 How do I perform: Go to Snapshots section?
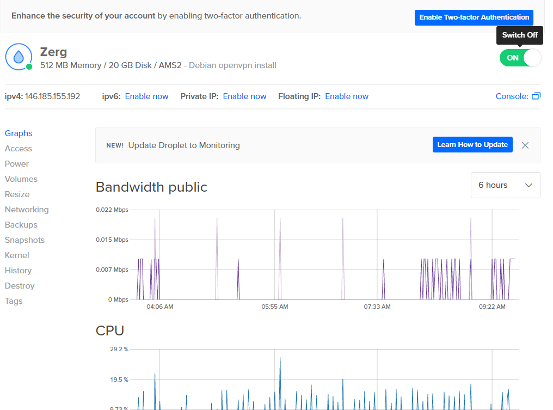(24, 240)
